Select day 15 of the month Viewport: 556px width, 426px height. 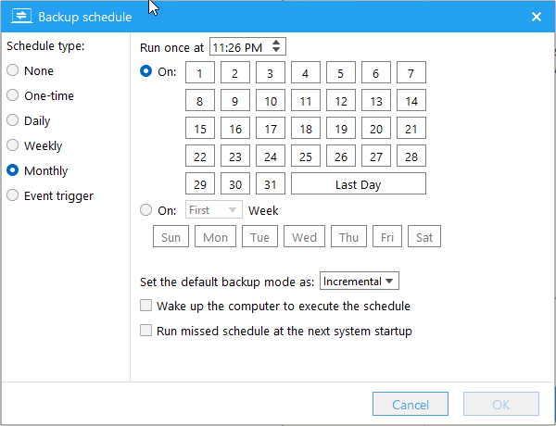(200, 129)
